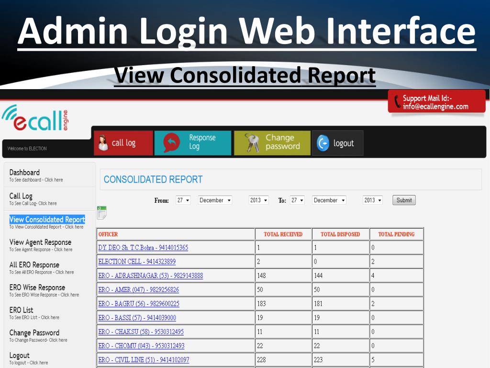490x368 pixels.
Task: Click total received 183 for BAGRU
Action: [261, 304]
